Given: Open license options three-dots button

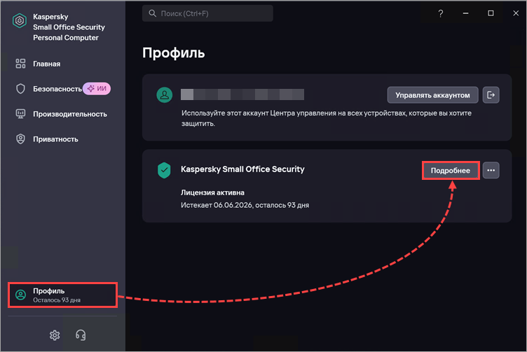Looking at the screenshot, I should tap(491, 170).
